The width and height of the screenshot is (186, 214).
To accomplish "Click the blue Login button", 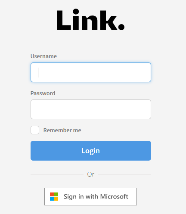I will point(91,151).
